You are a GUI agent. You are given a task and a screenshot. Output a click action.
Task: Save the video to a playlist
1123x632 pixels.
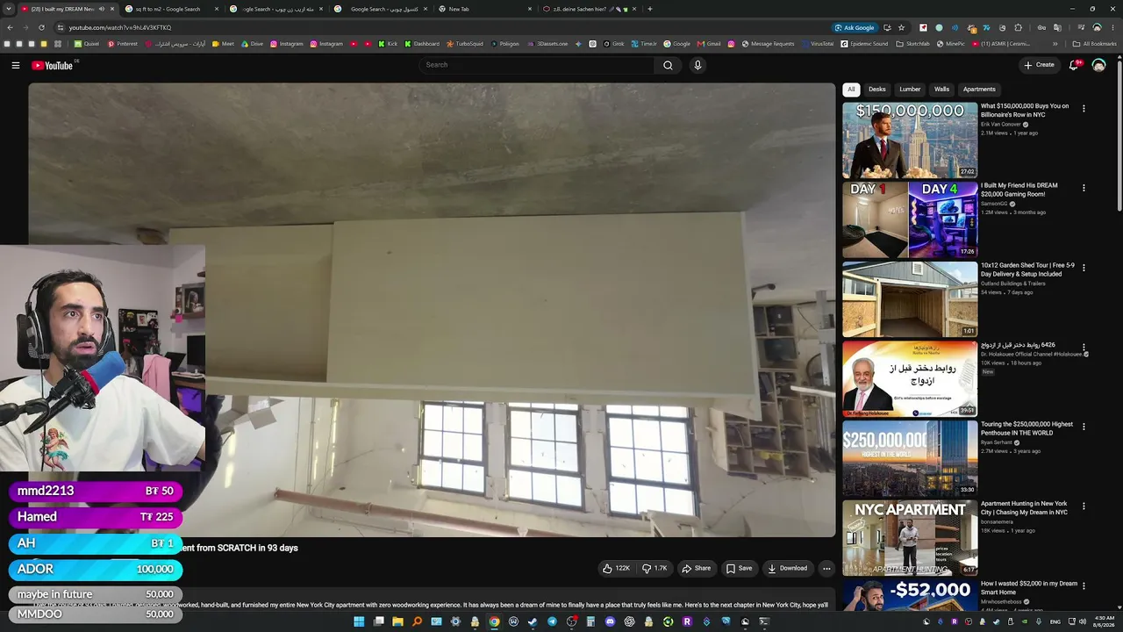point(739,569)
